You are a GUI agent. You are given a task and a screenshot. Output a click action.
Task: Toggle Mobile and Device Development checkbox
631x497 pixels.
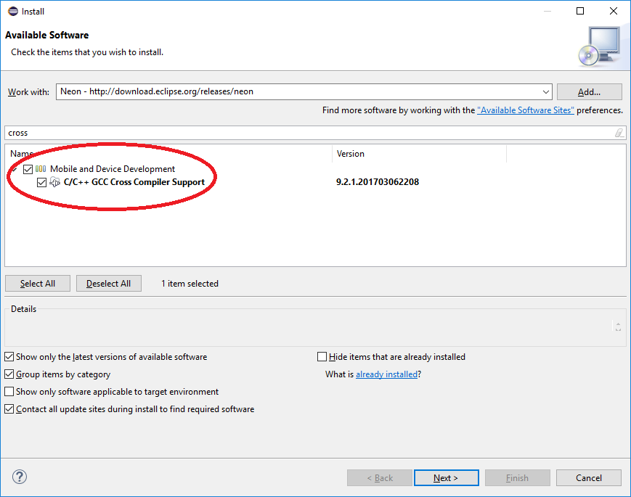tap(28, 169)
